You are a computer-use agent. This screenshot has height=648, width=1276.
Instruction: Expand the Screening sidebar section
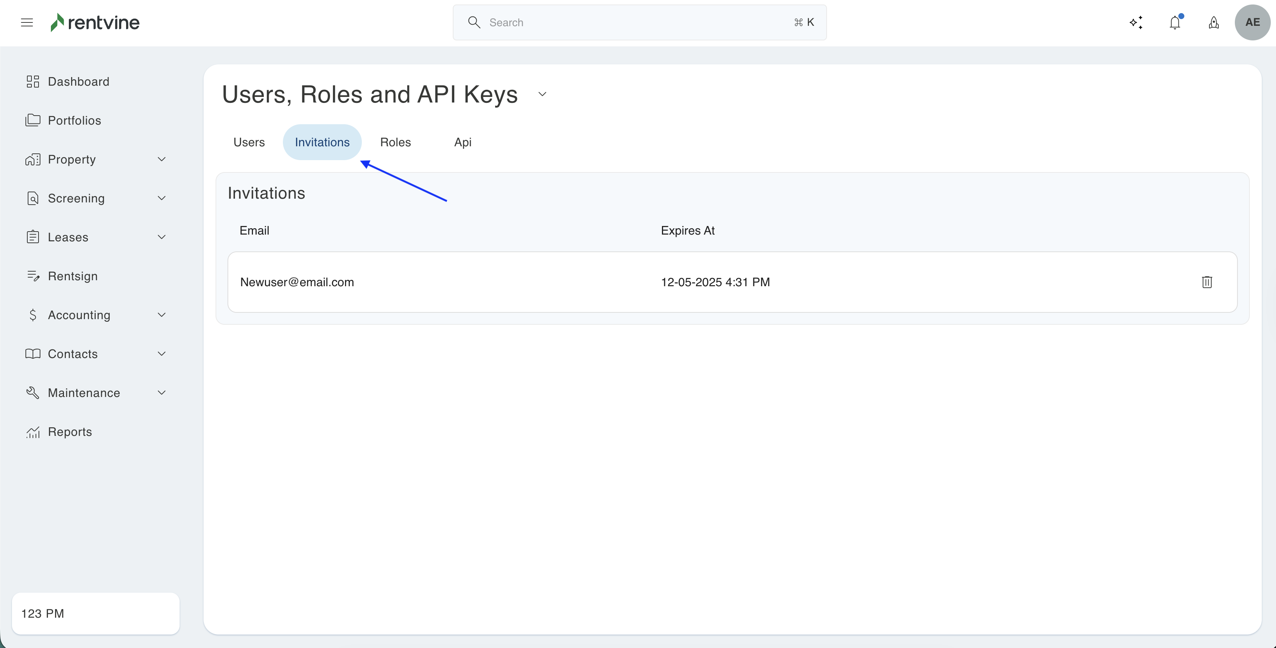coord(162,198)
